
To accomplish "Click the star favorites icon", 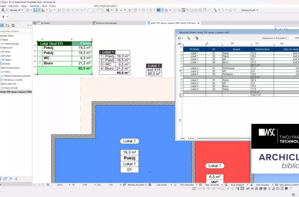I will [x=174, y=10].
